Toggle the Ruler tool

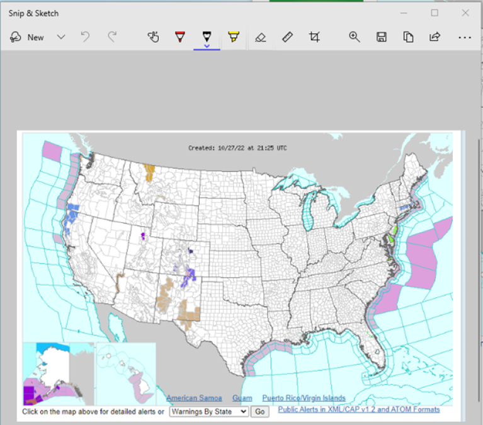287,37
